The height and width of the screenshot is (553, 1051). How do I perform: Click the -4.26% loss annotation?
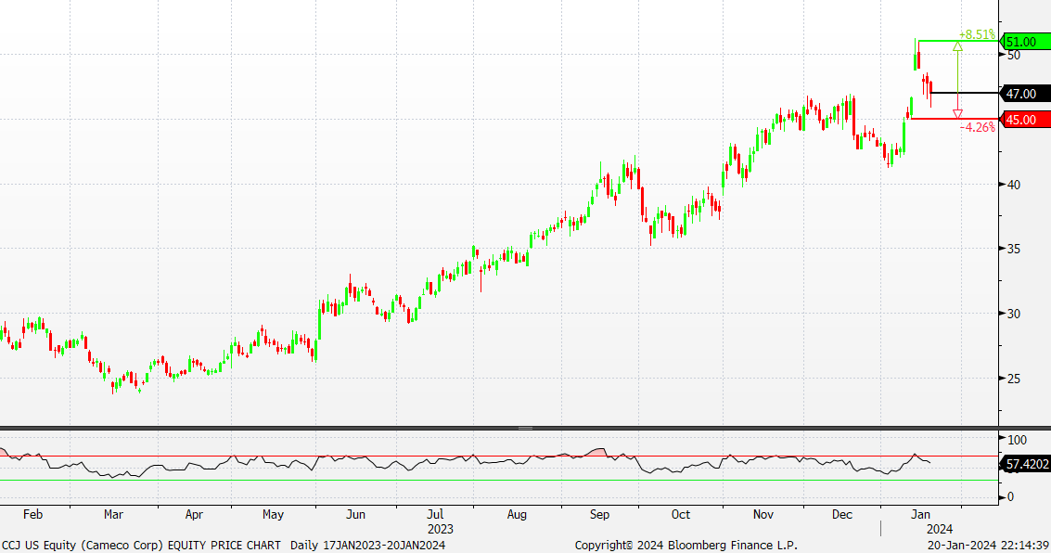977,127
